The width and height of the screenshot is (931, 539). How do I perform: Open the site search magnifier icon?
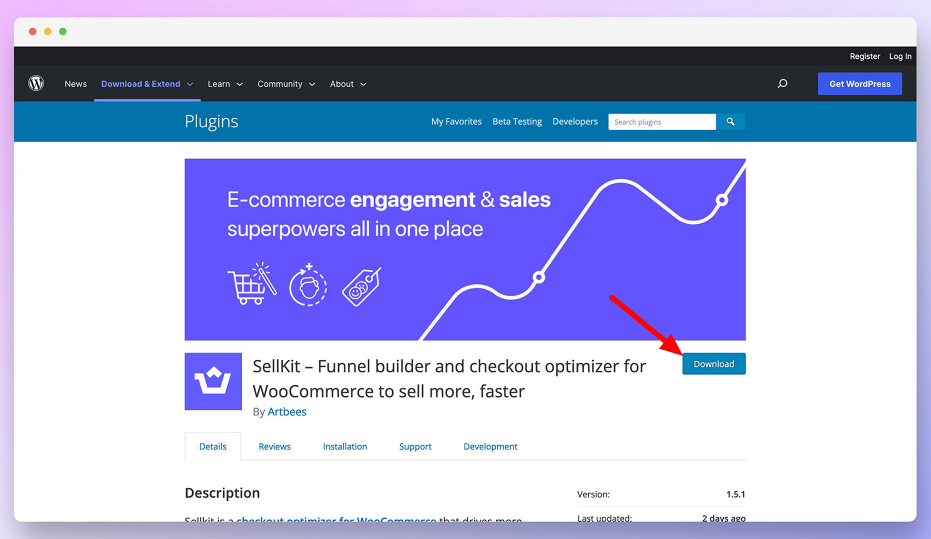tap(783, 84)
